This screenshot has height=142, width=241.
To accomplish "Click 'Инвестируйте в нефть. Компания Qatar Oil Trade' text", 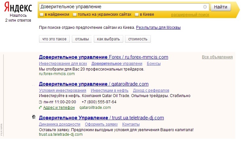I will coord(84,96).
